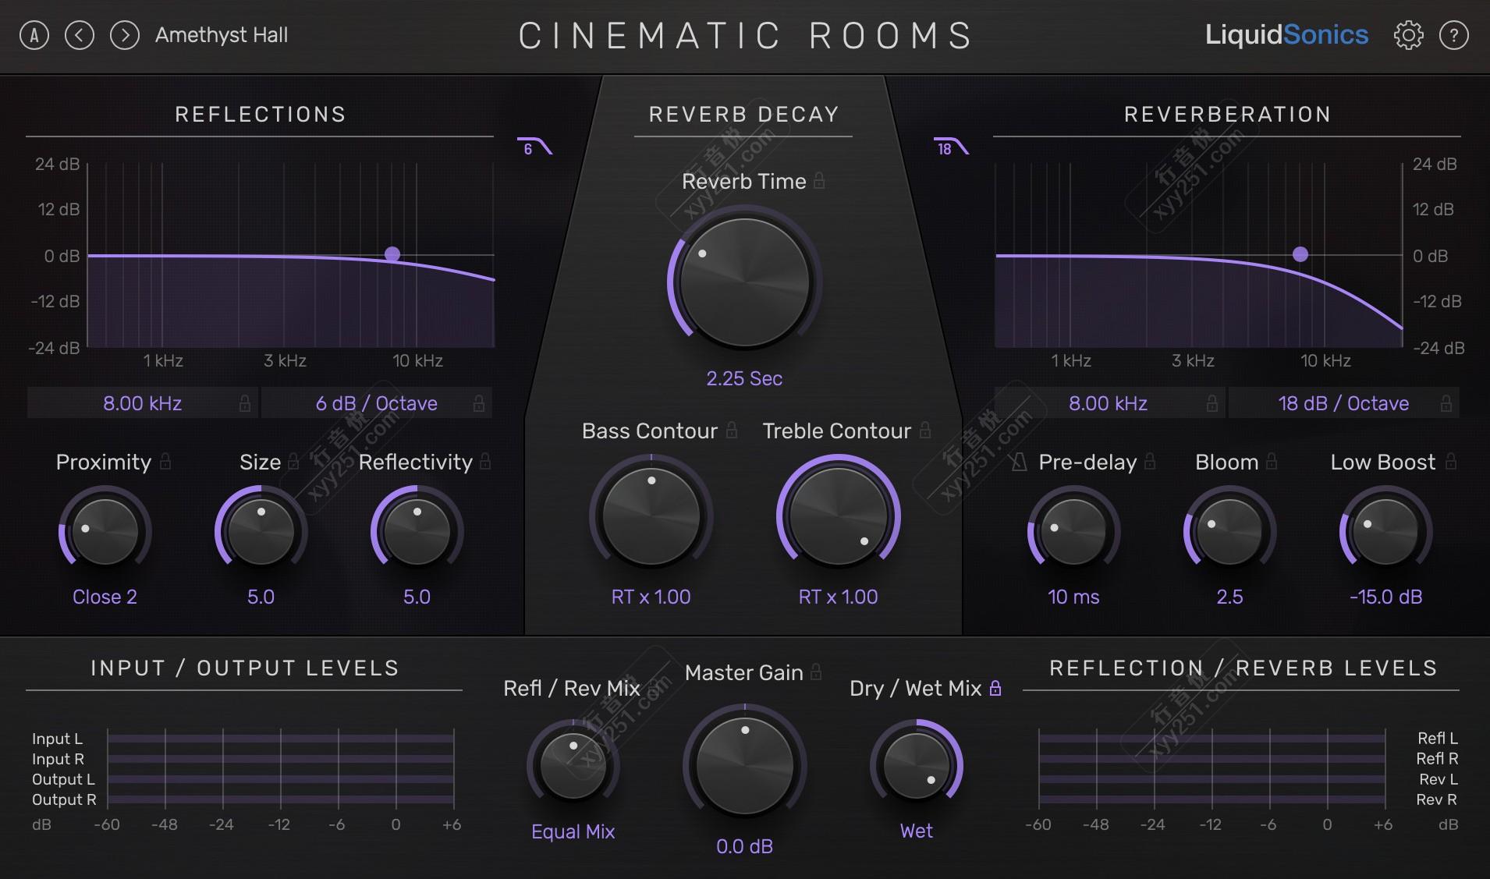
Task: Open the Reverberation 18 dB / Octave slope selector
Action: (1343, 403)
